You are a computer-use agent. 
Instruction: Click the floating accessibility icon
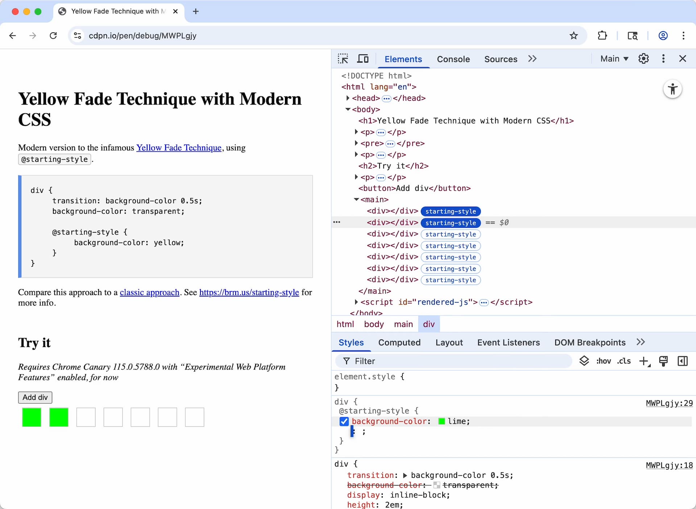point(672,89)
